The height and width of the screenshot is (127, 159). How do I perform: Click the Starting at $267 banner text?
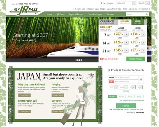click(31, 35)
